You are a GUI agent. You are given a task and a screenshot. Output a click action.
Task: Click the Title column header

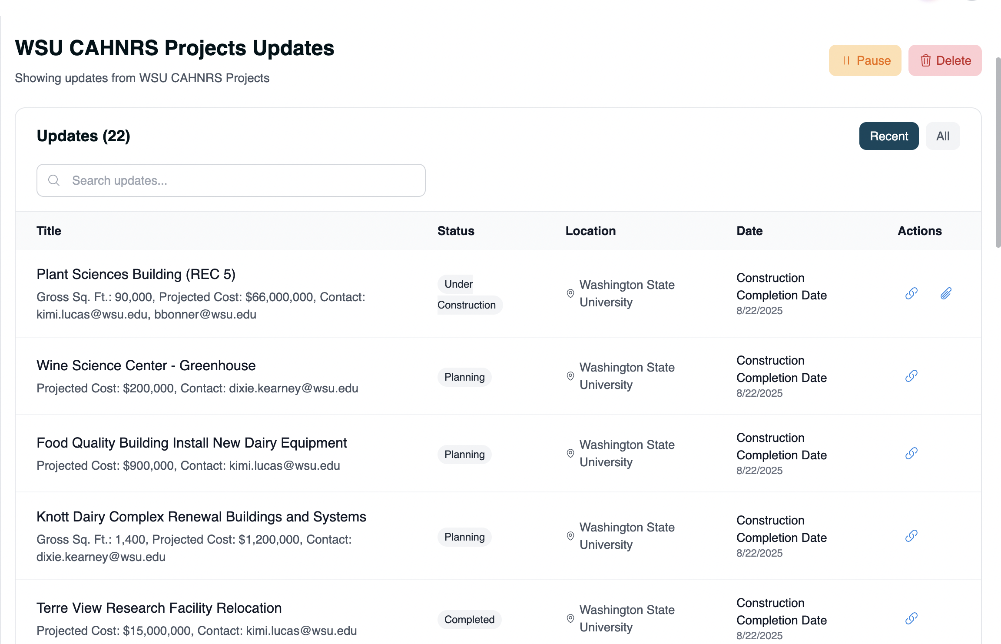[x=49, y=231]
